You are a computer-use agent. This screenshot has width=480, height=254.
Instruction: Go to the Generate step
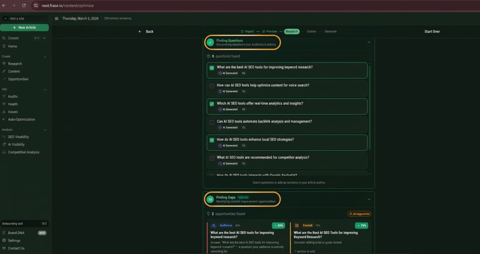(x=330, y=31)
